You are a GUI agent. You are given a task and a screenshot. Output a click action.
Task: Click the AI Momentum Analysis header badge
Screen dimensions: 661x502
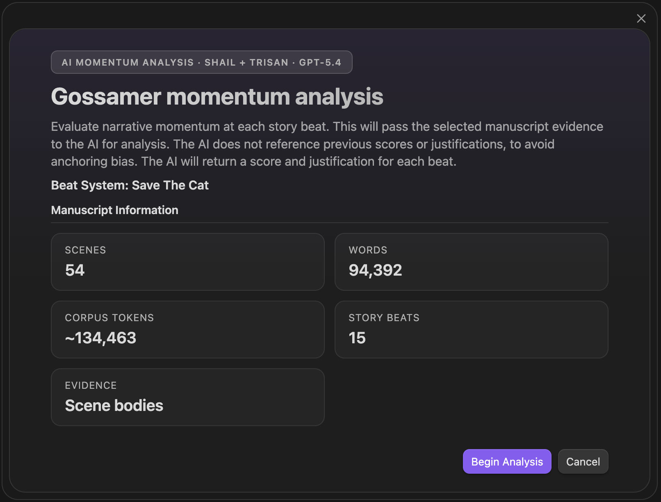pyautogui.click(x=201, y=62)
